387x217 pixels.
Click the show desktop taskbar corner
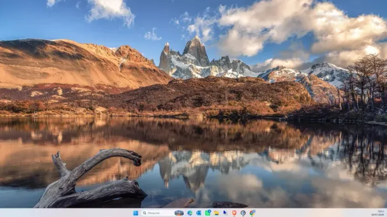(386, 213)
